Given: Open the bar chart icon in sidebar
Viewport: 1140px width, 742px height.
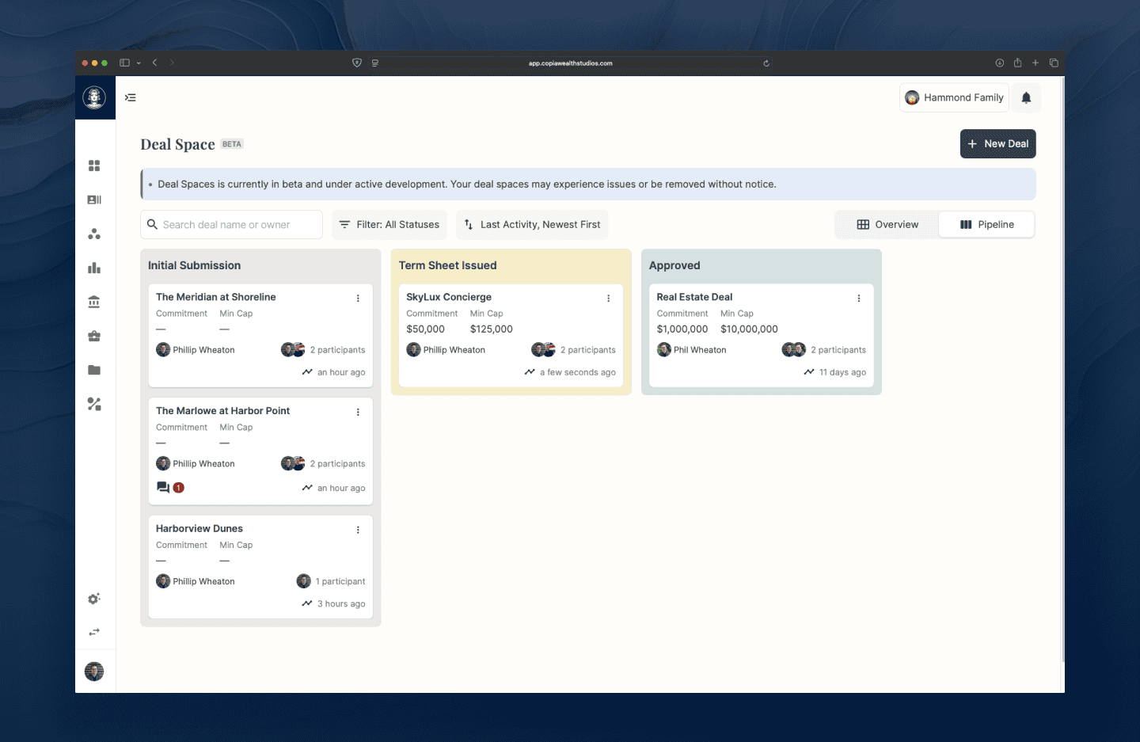Looking at the screenshot, I should pos(94,268).
